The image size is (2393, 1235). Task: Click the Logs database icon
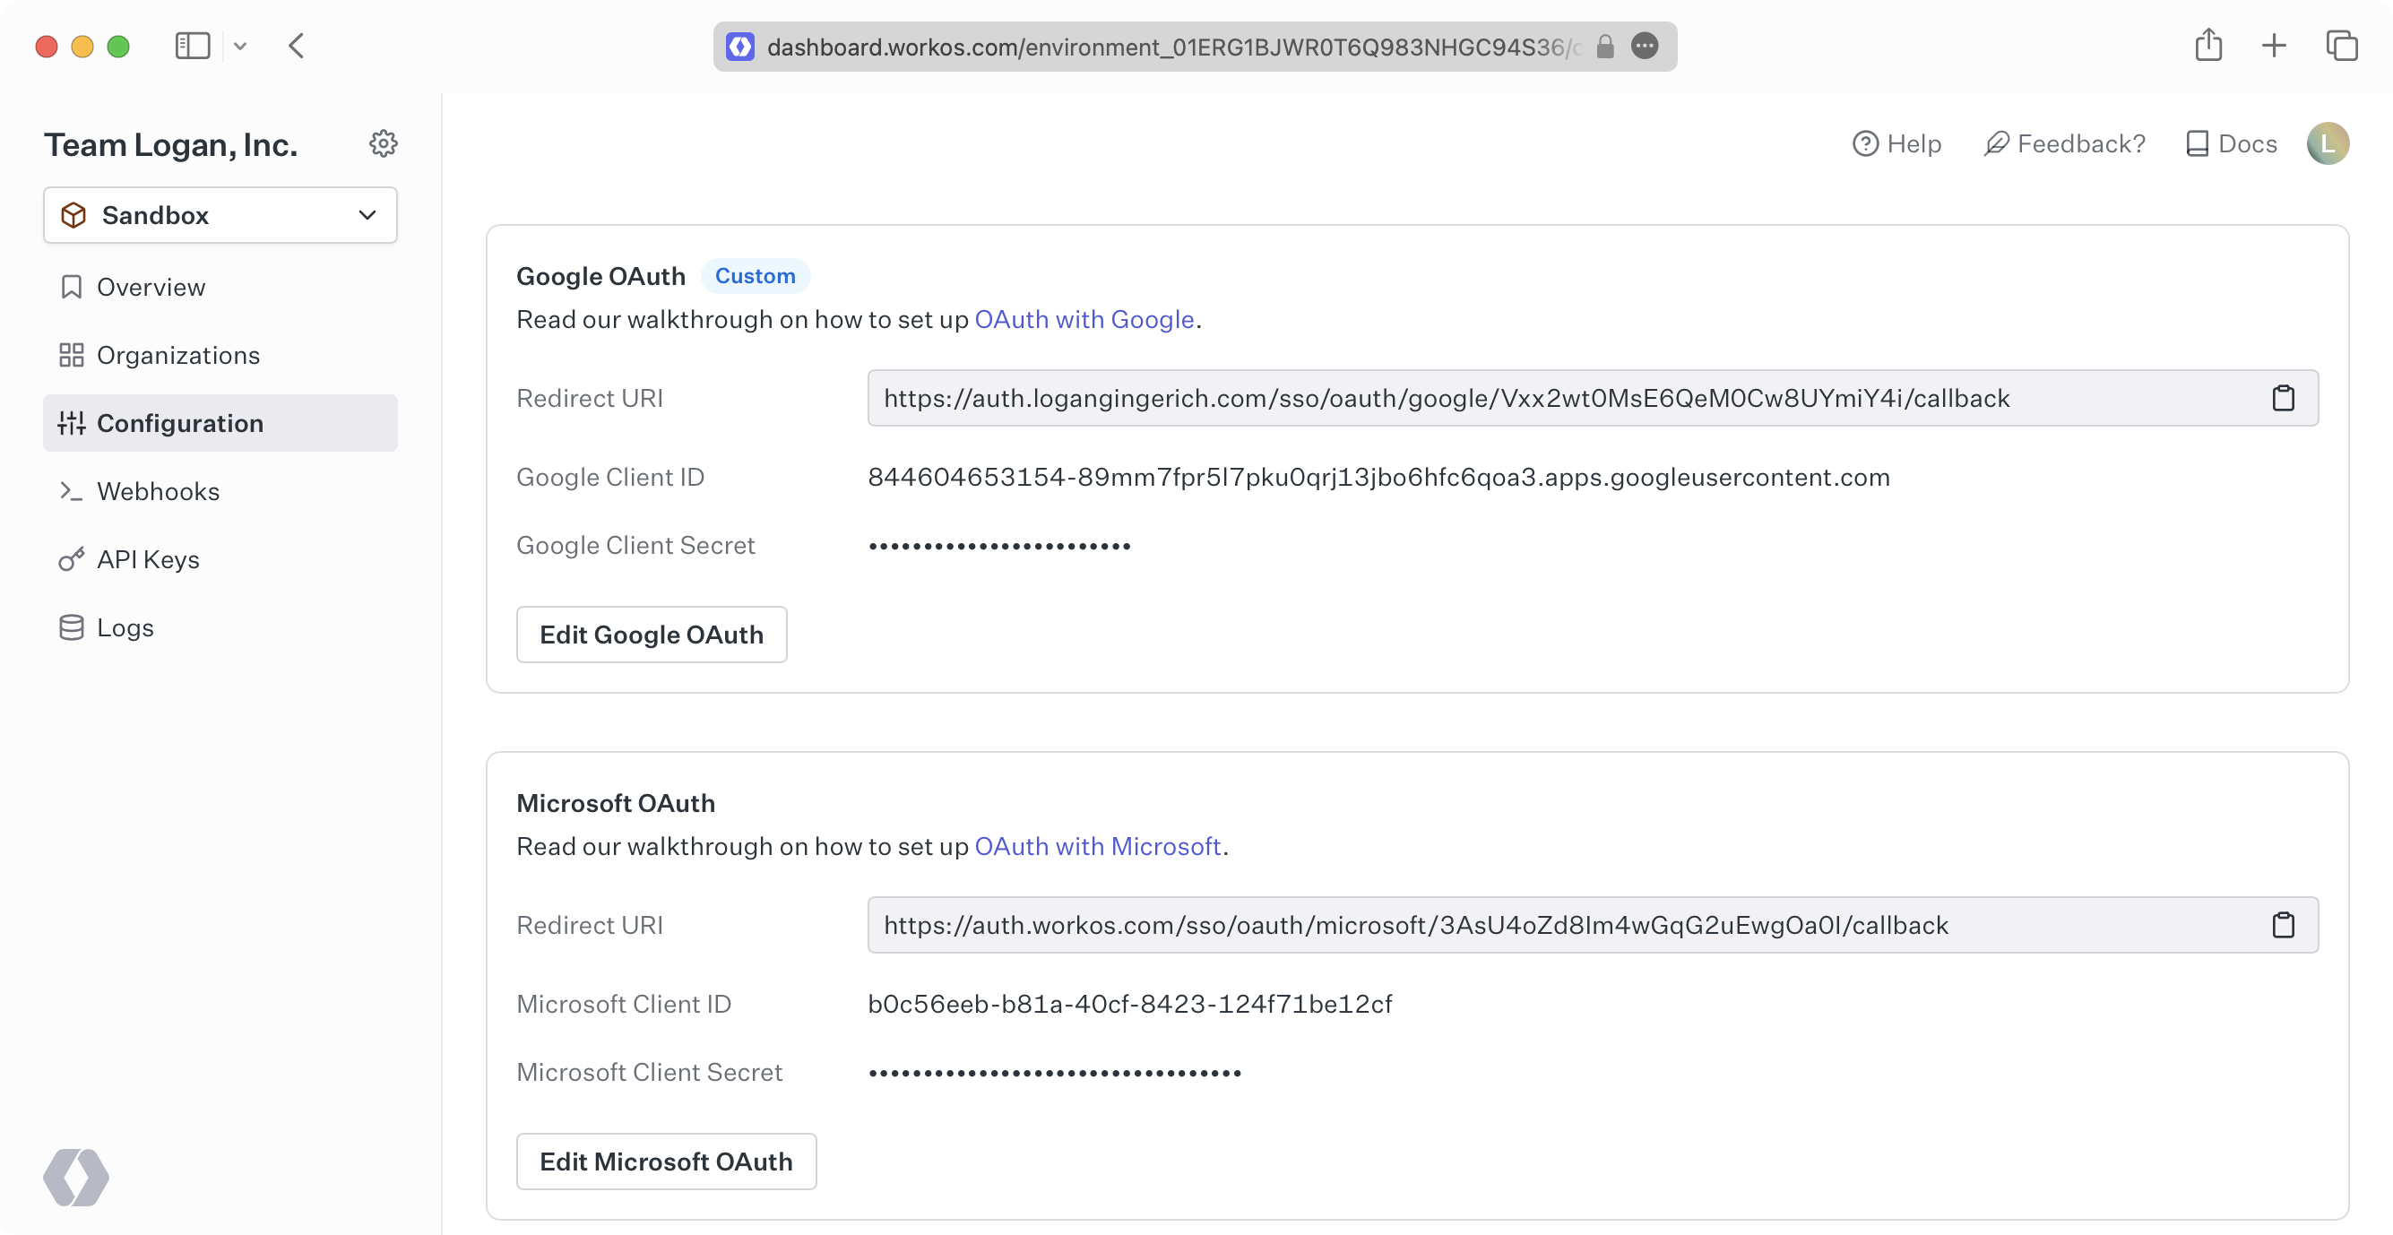coord(71,627)
